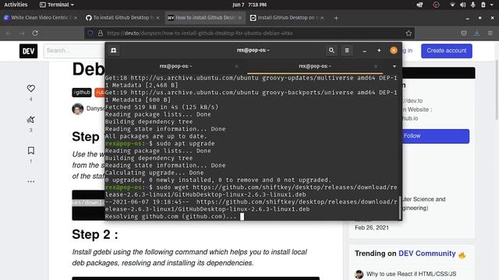The image size is (499, 280).
Task: Click the new terminal tab icon
Action: point(114,51)
